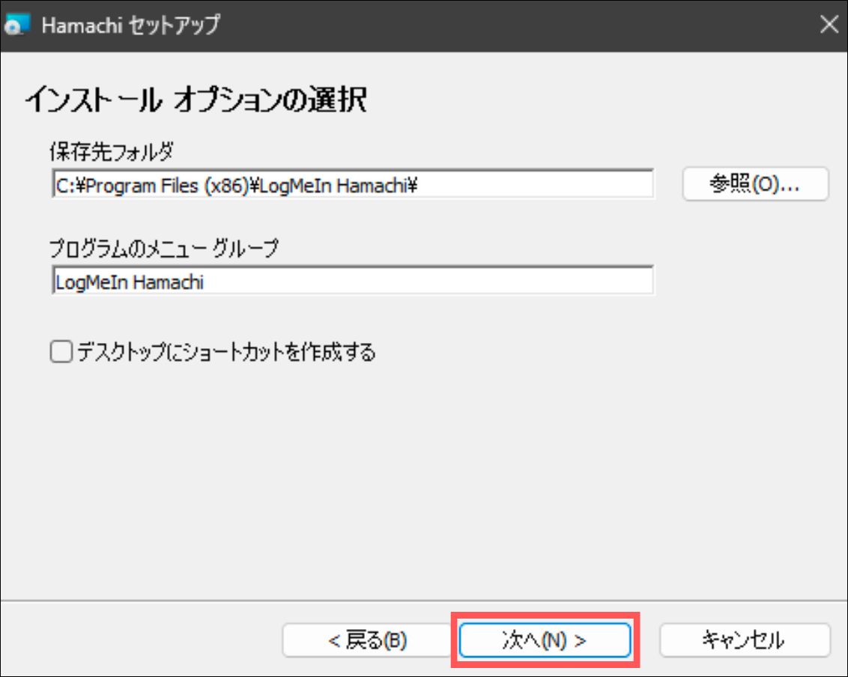The height and width of the screenshot is (677, 848).
Task: Click the プログラムのメニュー グループ label
Action: [x=164, y=248]
